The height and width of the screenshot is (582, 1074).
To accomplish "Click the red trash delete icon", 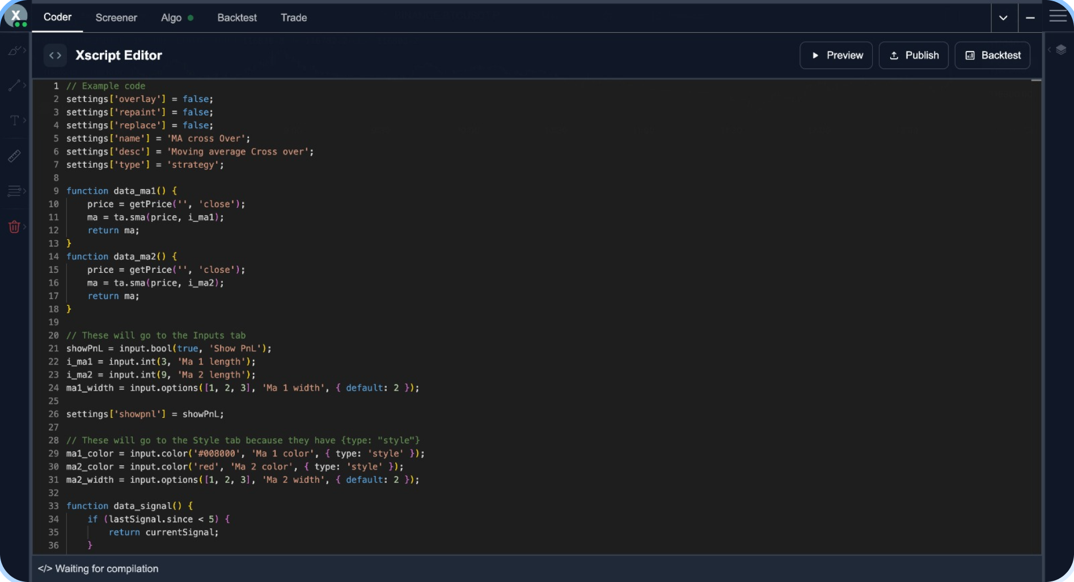I will click(14, 227).
